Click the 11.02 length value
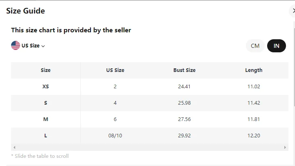Viewport: 295px width, 166px height. (x=254, y=87)
